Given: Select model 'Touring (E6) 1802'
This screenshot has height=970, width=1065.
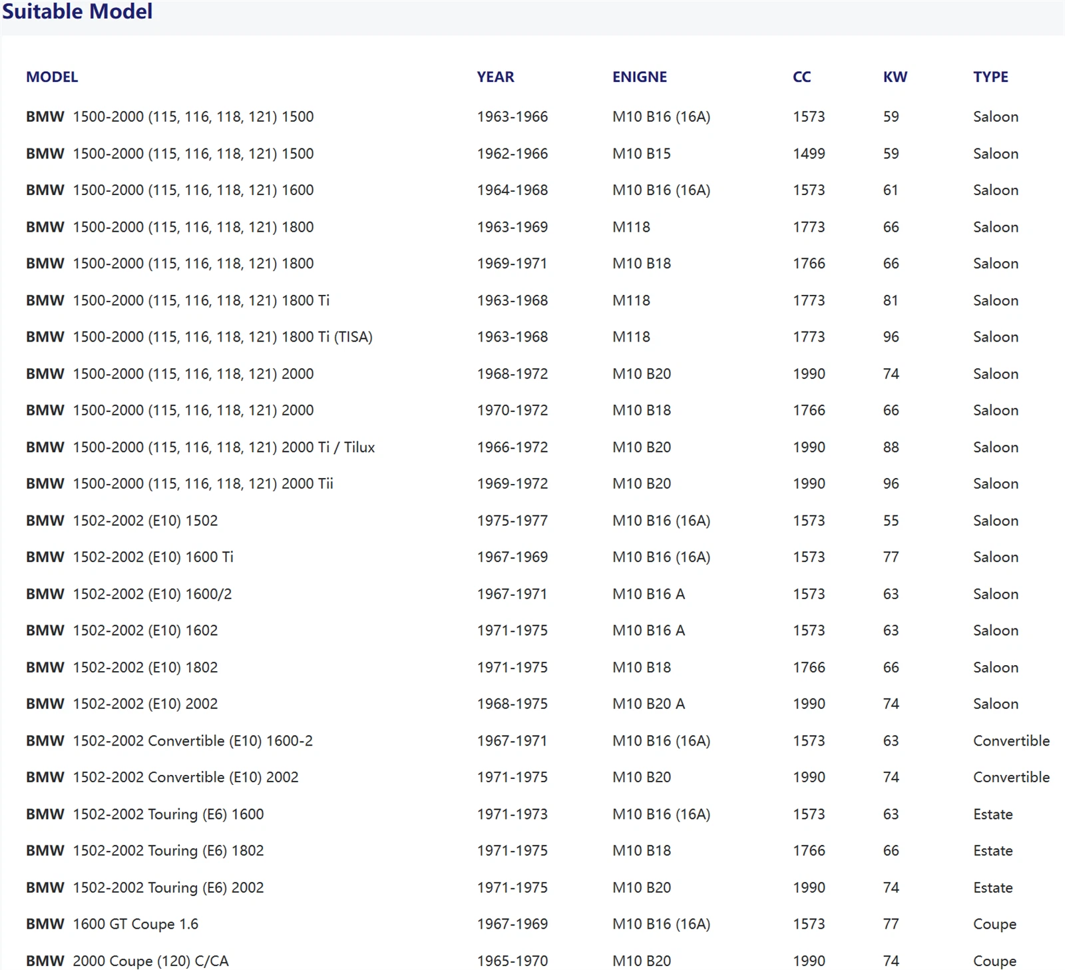Looking at the screenshot, I should pos(145,851).
